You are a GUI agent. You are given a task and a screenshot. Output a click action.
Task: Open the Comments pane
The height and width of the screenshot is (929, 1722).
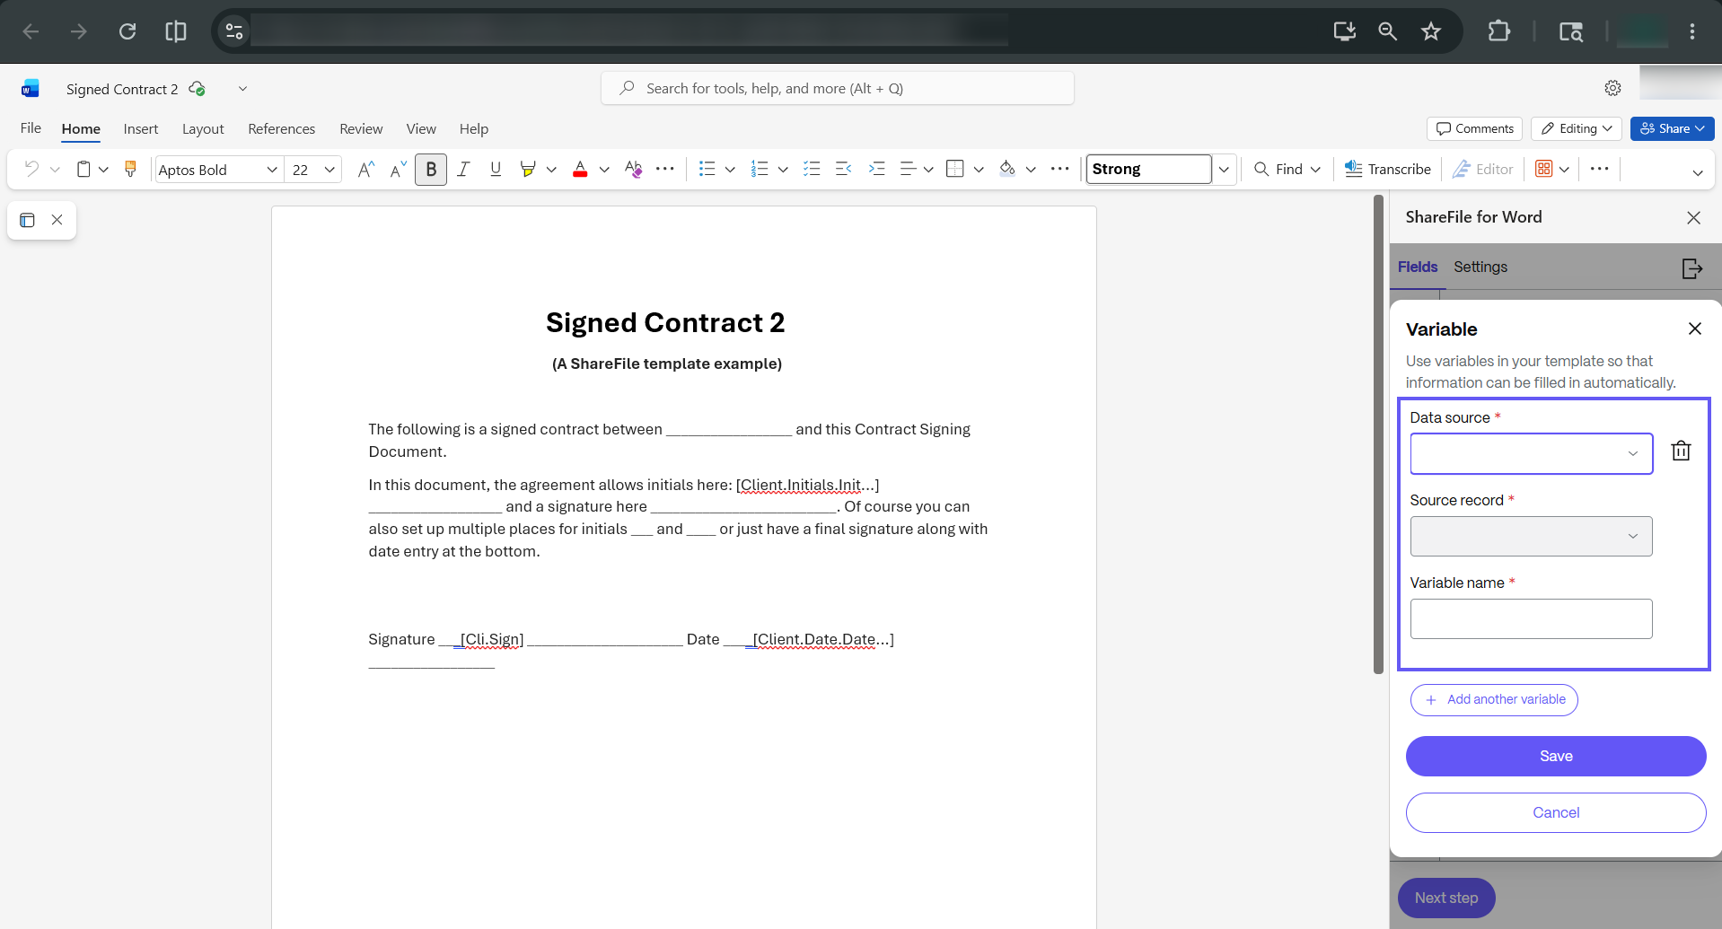click(x=1474, y=128)
